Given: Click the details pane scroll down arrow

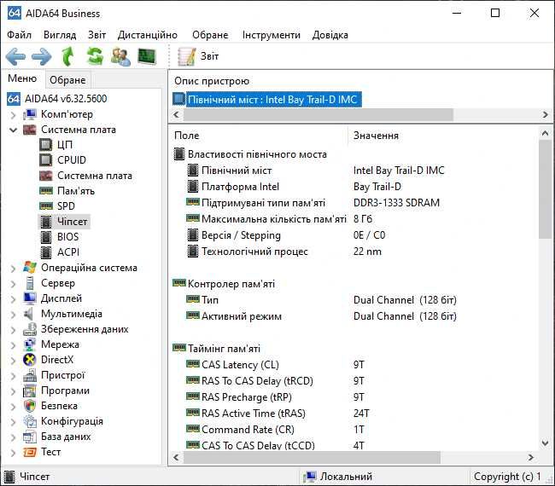Looking at the screenshot, I should 545,443.
